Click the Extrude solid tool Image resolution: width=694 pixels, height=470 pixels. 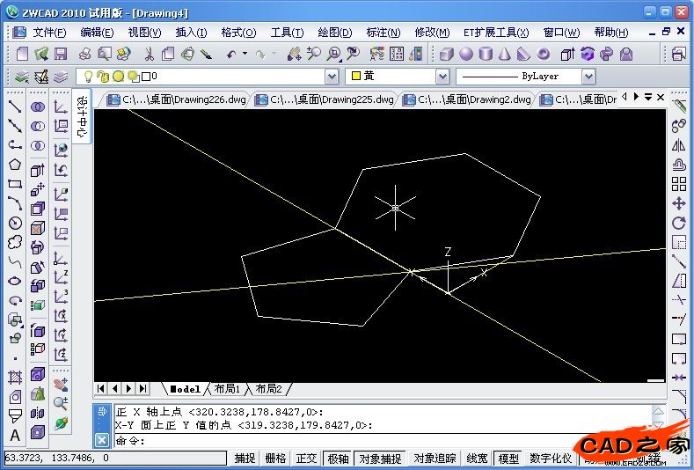pos(38,170)
